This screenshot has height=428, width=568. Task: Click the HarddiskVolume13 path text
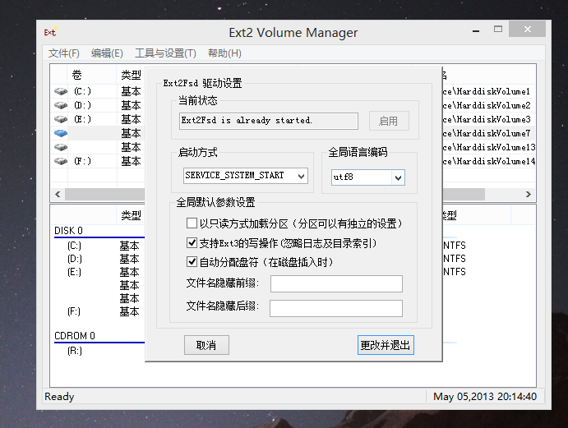(489, 147)
